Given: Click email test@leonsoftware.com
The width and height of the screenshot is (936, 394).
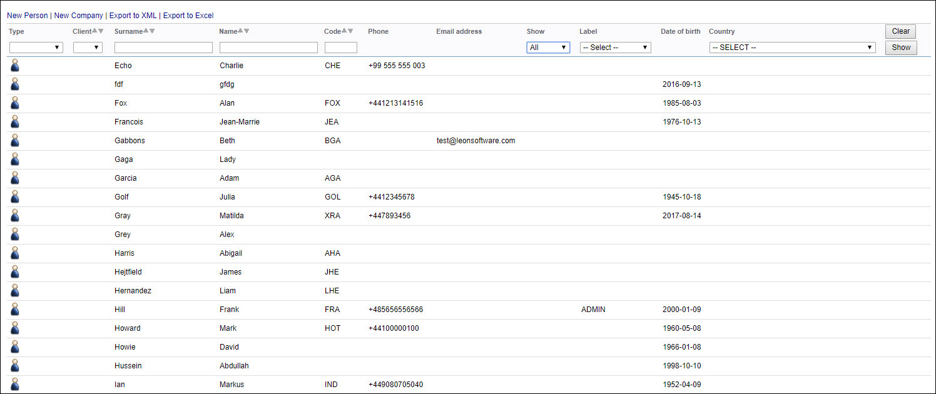Looking at the screenshot, I should pos(476,141).
